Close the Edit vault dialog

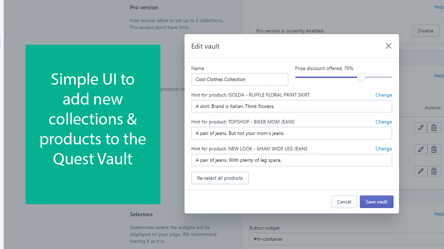coord(389,46)
